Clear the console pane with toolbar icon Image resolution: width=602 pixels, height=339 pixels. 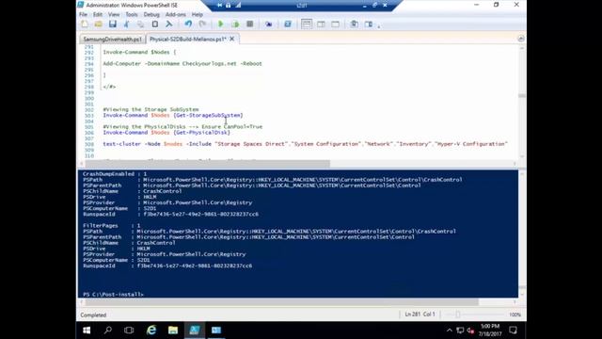pos(169,24)
